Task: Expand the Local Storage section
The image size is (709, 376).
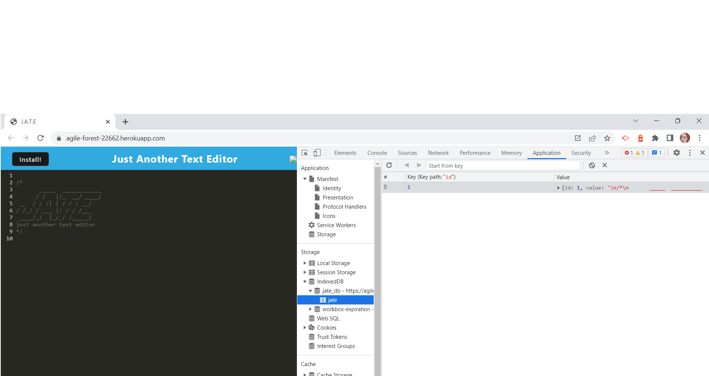Action: click(305, 263)
